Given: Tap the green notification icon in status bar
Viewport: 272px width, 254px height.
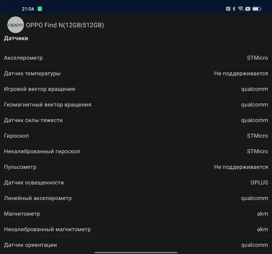Looking at the screenshot, I should click(40, 9).
